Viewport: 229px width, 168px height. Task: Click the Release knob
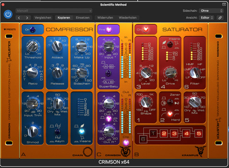[x=57, y=73]
